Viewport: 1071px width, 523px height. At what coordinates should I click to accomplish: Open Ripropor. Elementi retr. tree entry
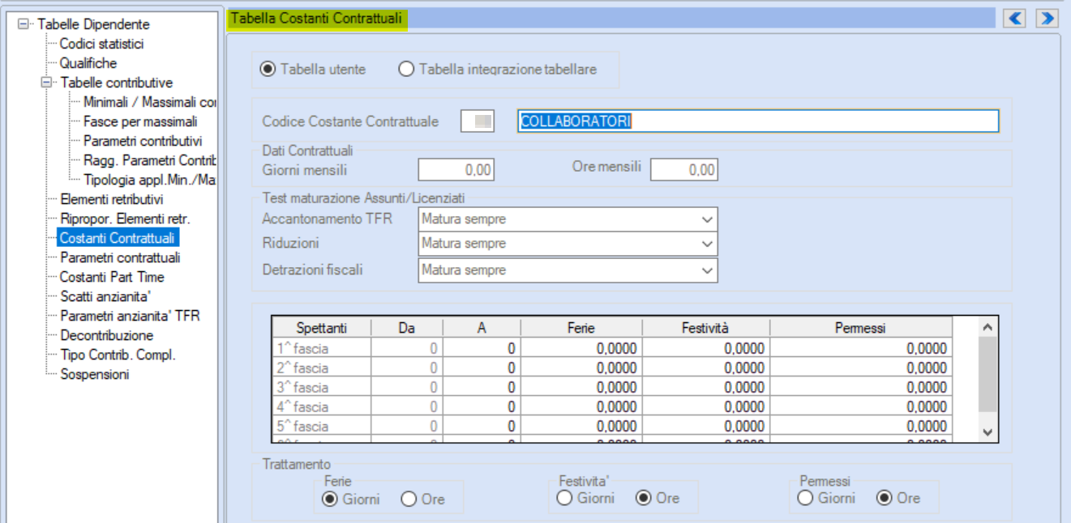pyautogui.click(x=125, y=219)
